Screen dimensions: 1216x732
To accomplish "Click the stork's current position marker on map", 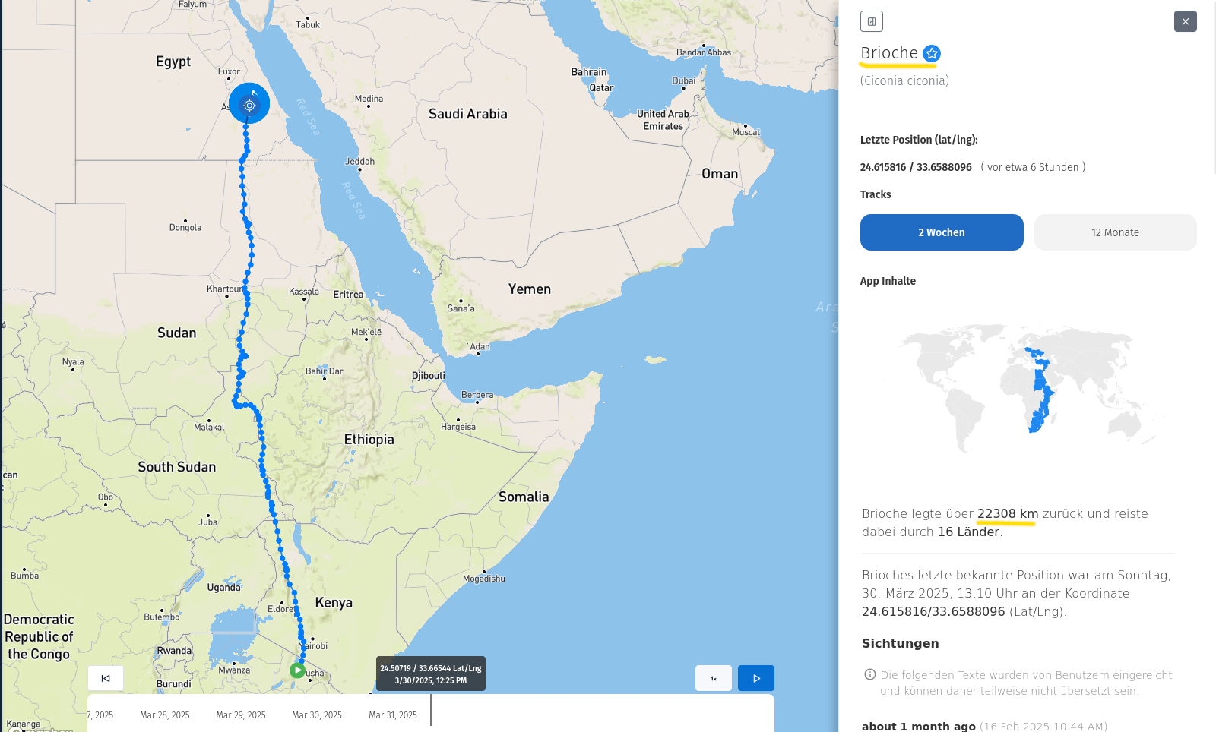I will [x=249, y=104].
